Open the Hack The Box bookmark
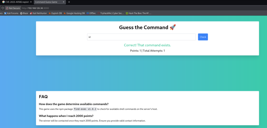The height and width of the screenshot is (128, 267). (x=138, y=13)
